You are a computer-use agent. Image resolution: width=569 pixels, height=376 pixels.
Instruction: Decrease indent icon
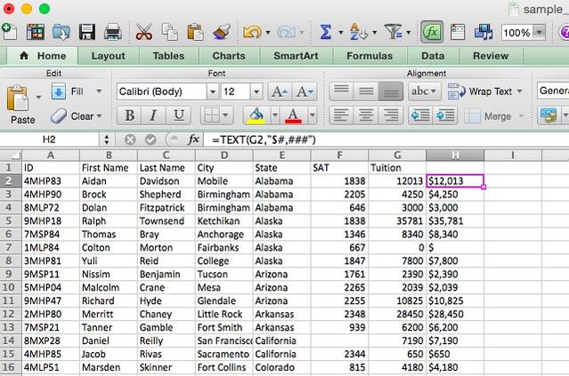(x=420, y=116)
